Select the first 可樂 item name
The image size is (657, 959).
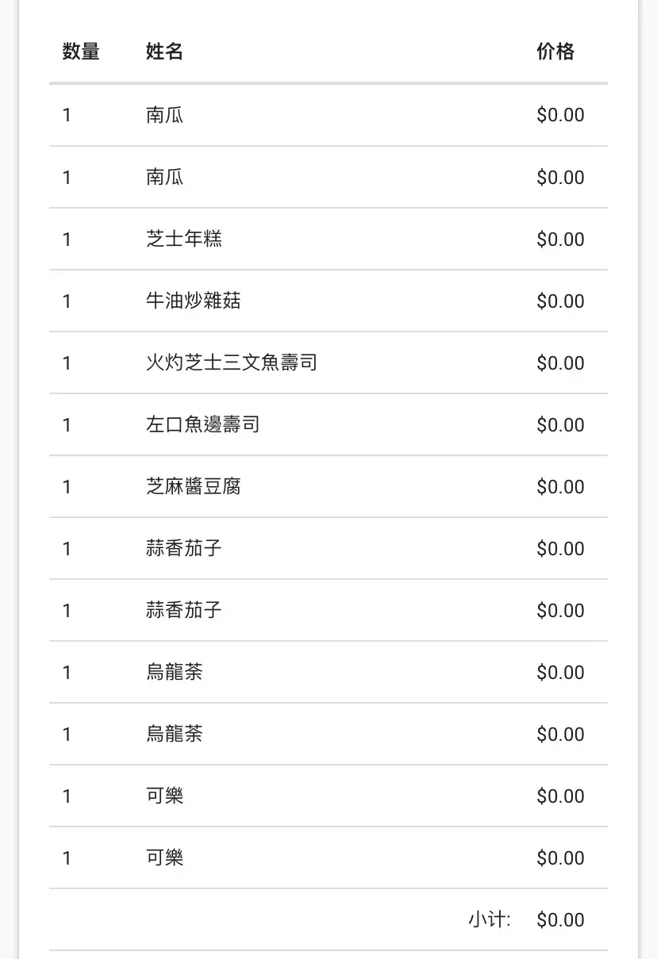pos(165,796)
